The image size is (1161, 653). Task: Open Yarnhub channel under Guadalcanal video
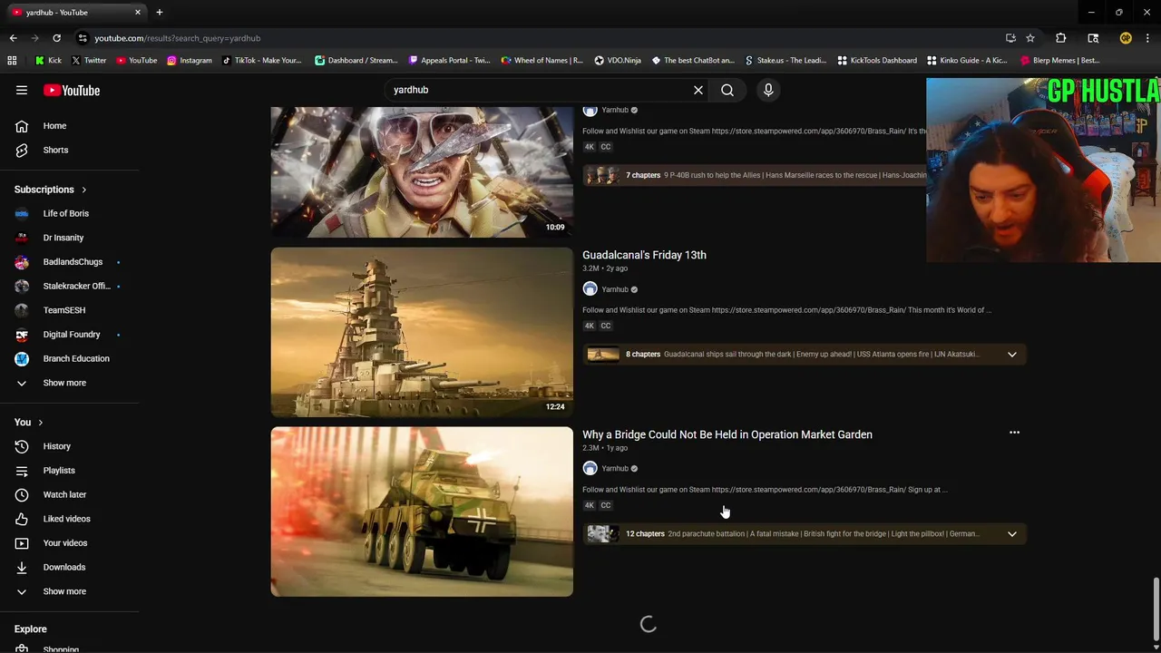click(615, 289)
